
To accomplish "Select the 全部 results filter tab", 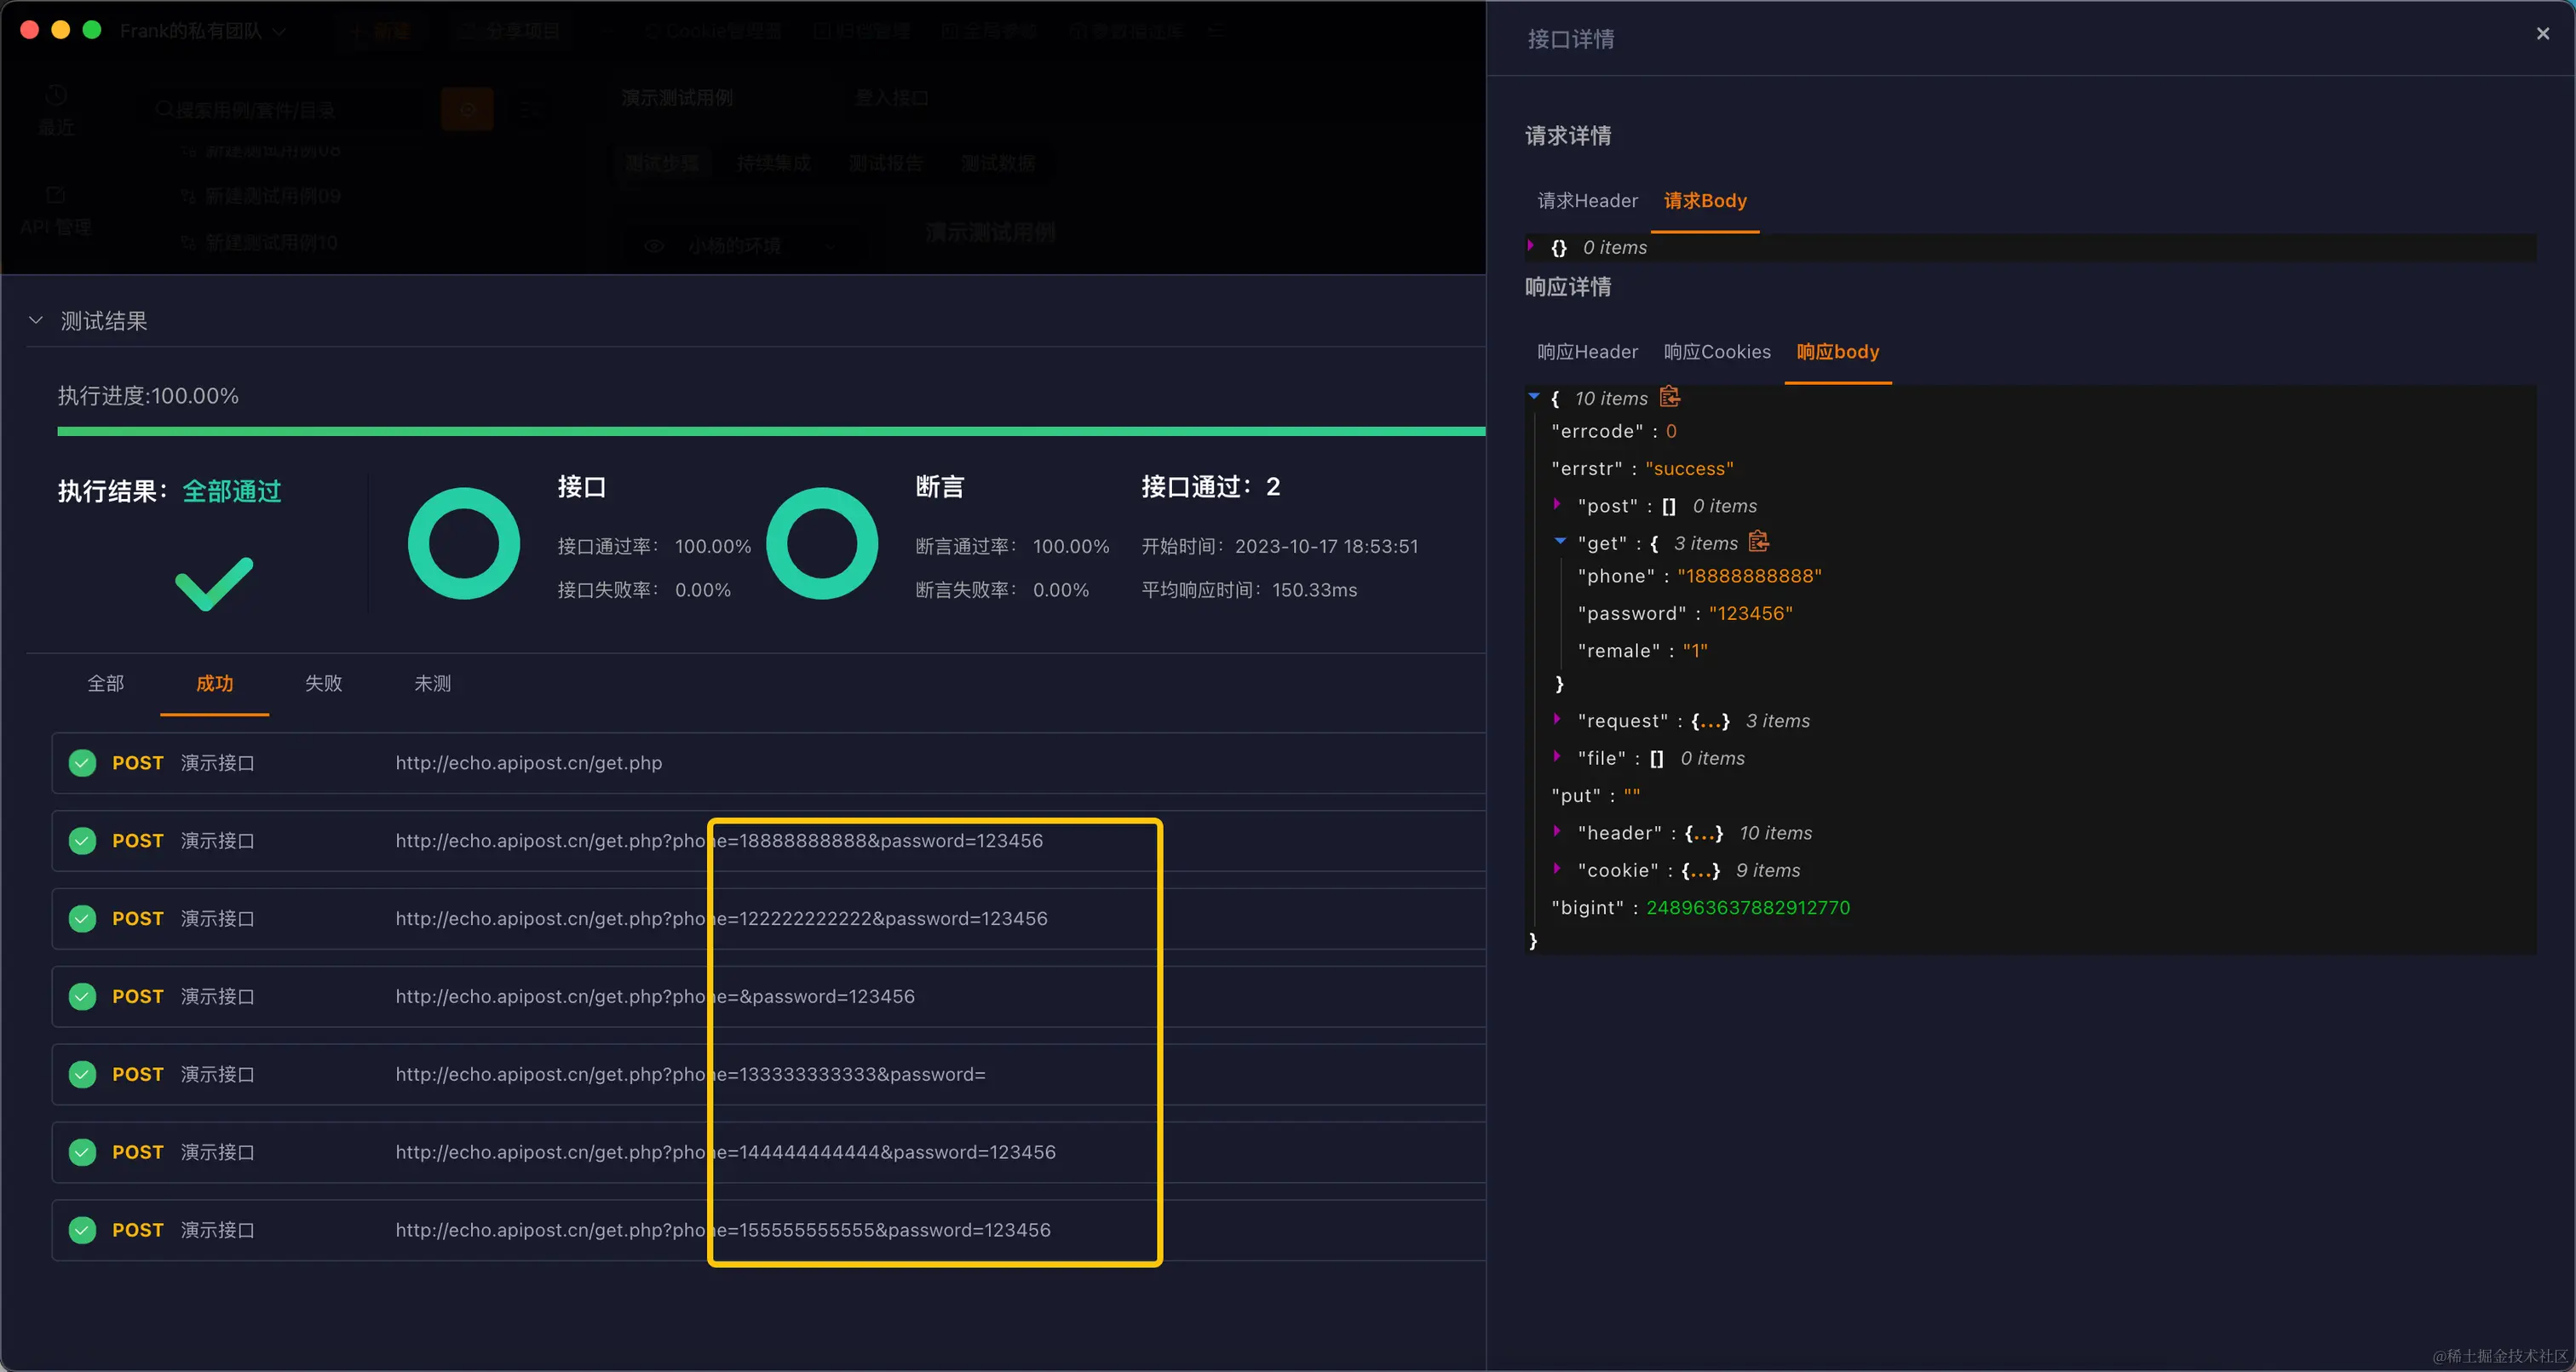I will point(106,684).
